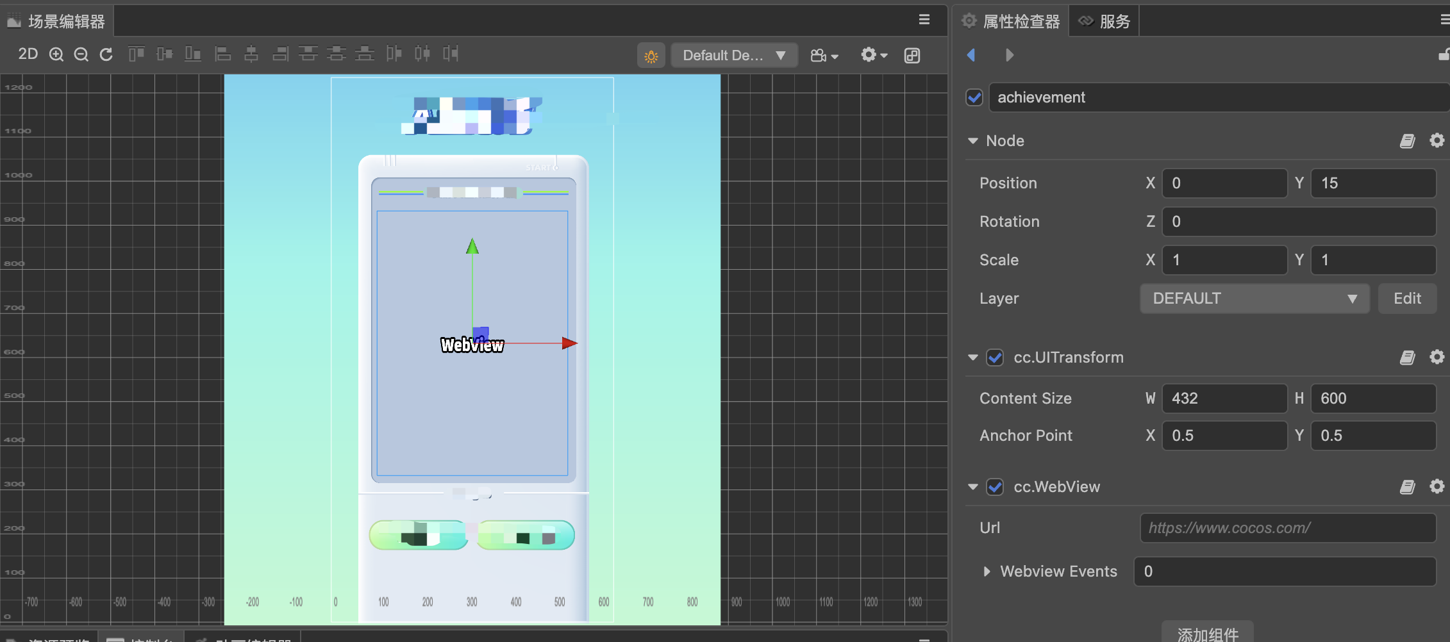Align selected nodes to right edge
This screenshot has height=642, width=1450.
tap(280, 54)
